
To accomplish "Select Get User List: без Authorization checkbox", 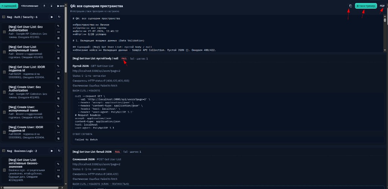I will click(x=4, y=32).
